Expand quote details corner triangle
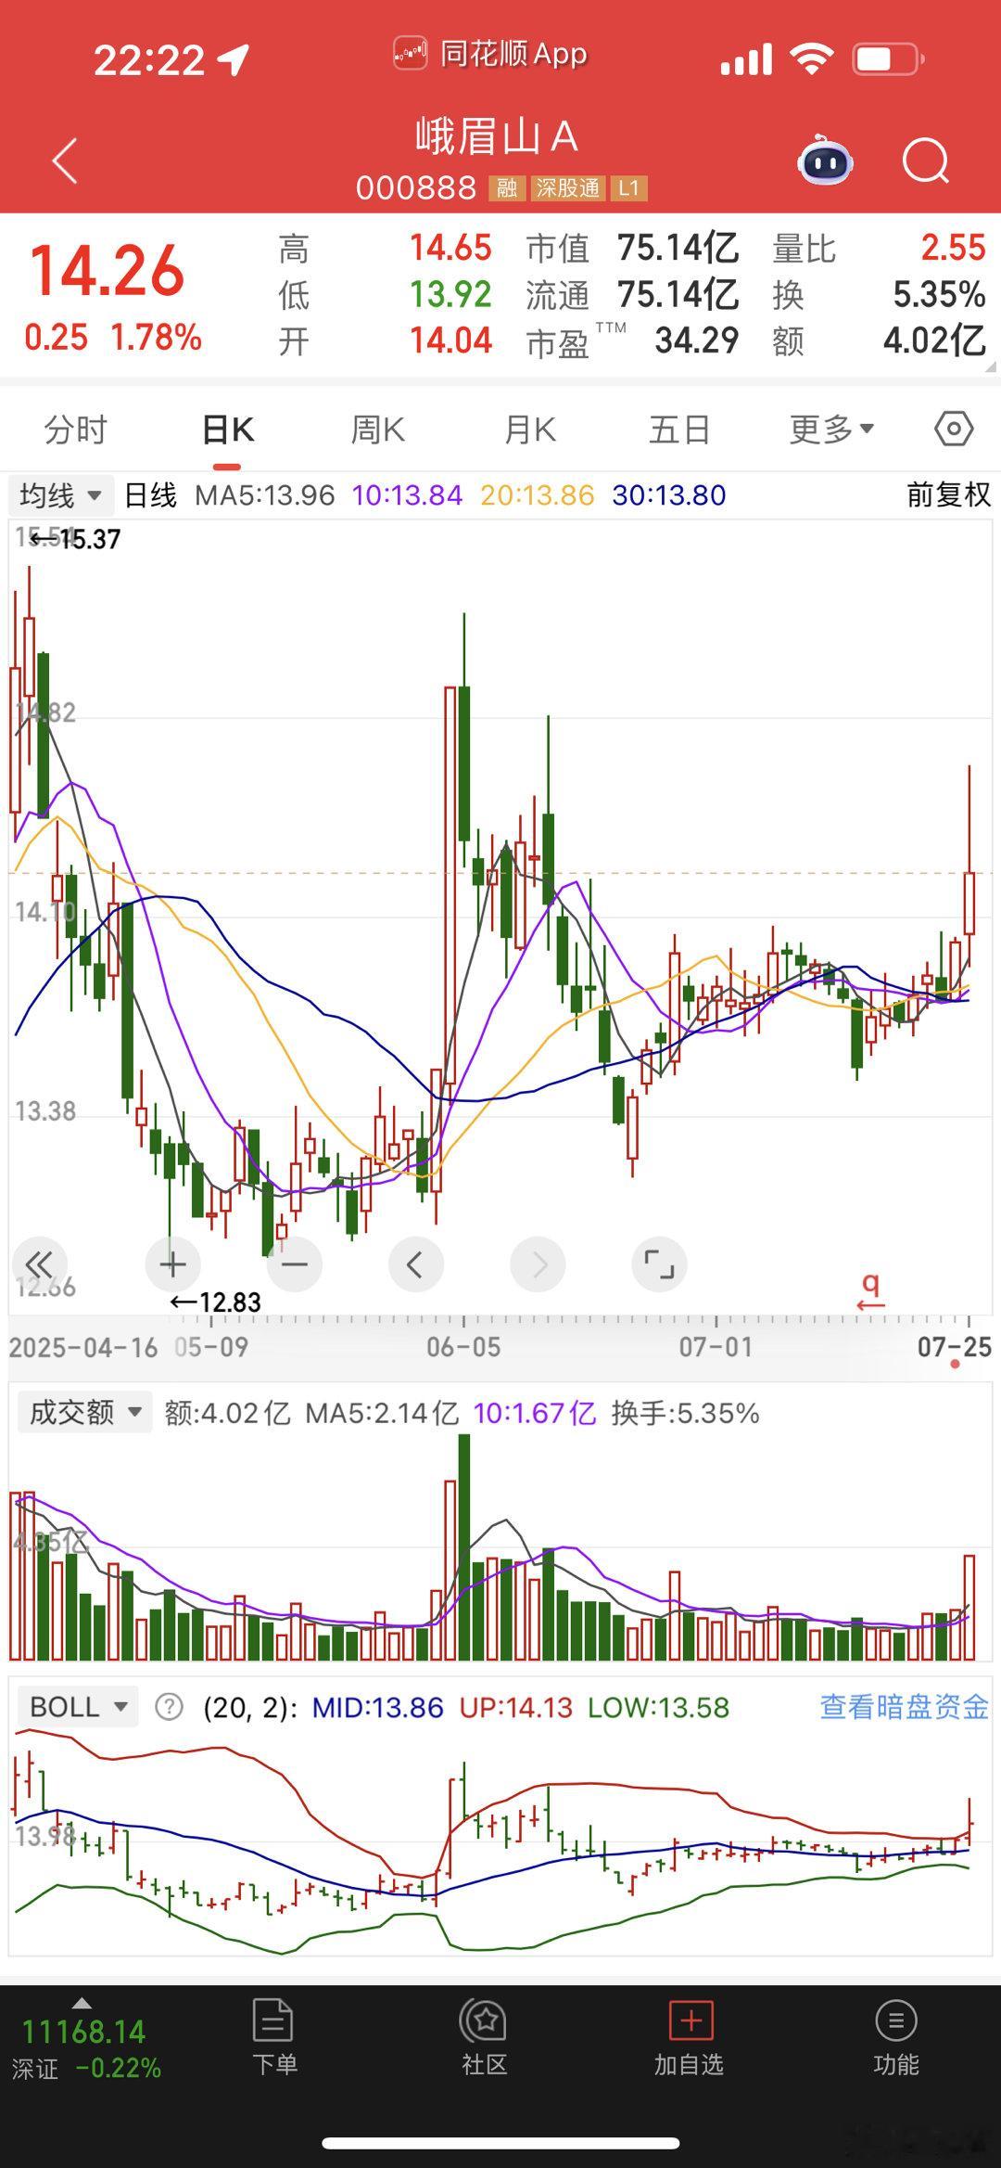 tap(990, 366)
